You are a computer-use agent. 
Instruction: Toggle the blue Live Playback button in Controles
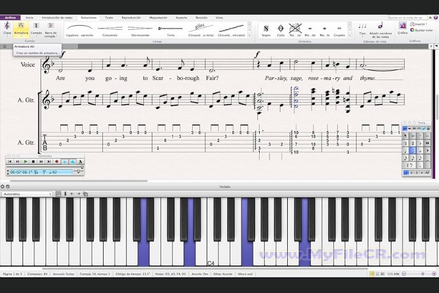point(73,162)
